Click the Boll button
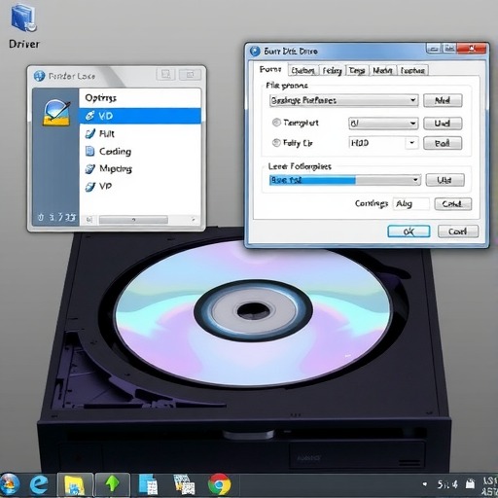Viewport: 498px width, 498px height. (x=443, y=143)
